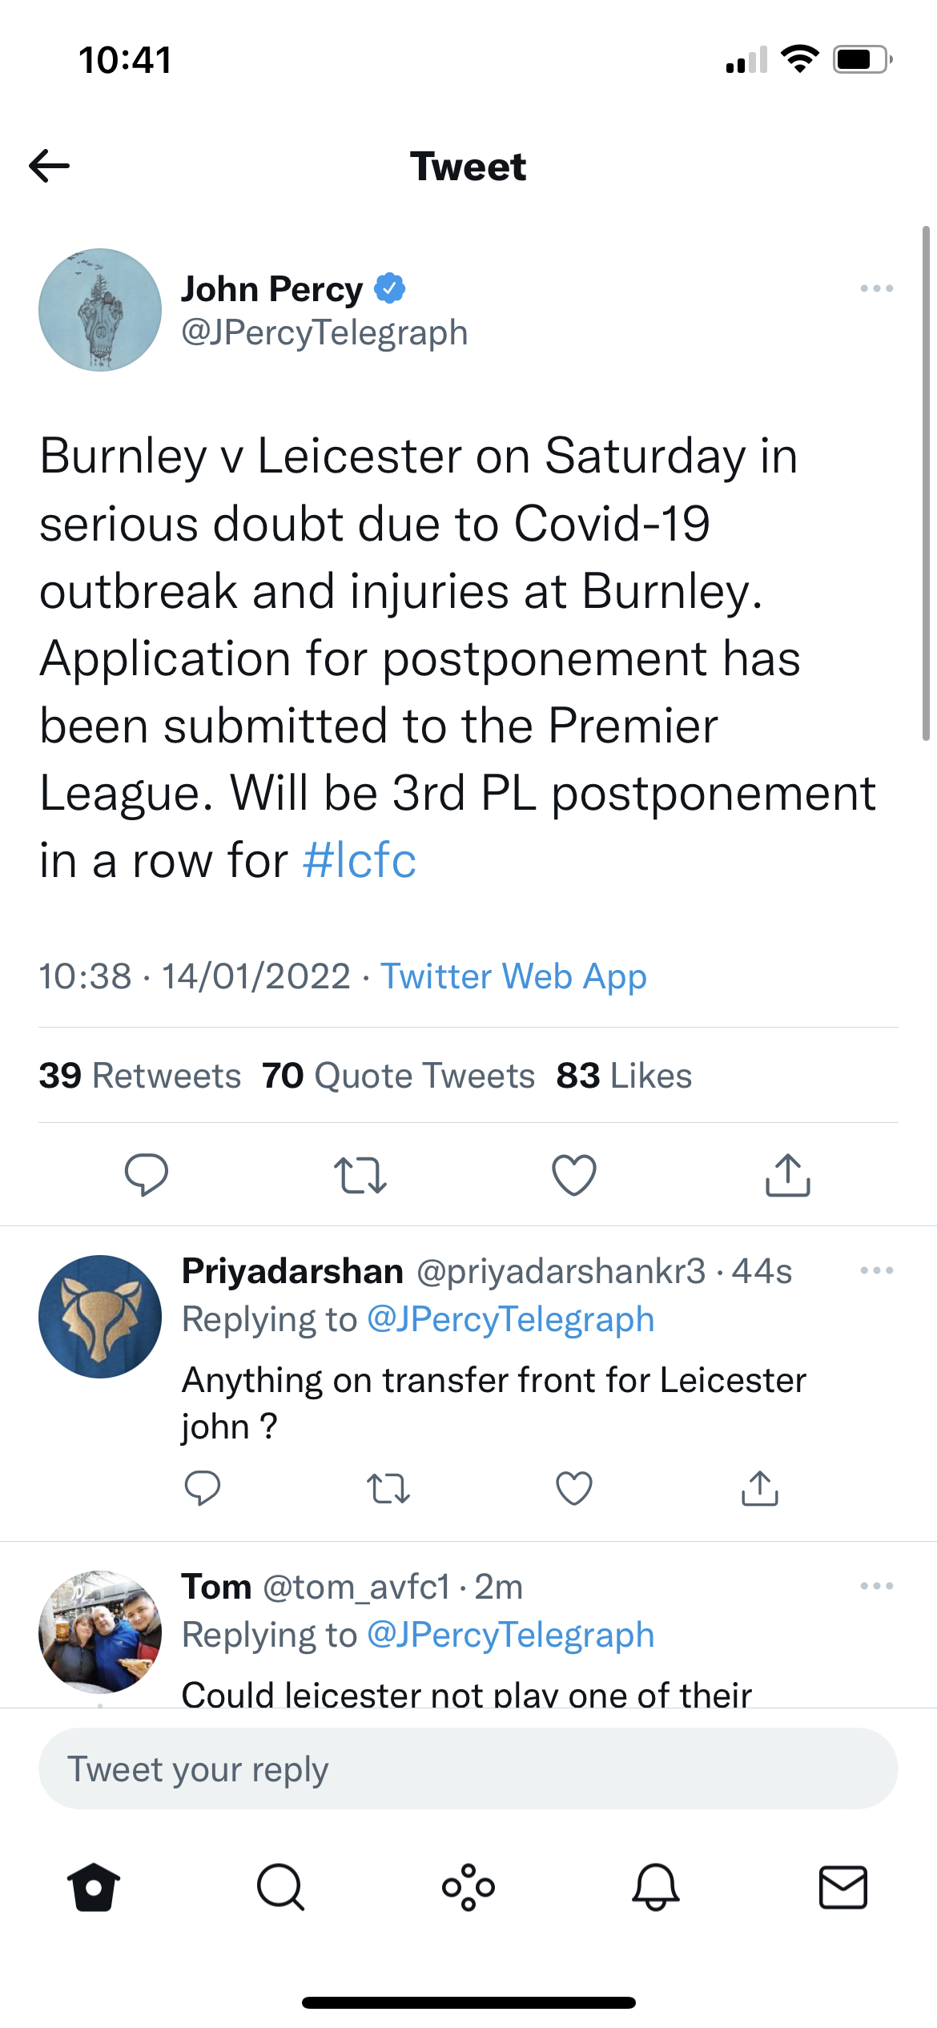Open the Spaces tab

point(468,1887)
